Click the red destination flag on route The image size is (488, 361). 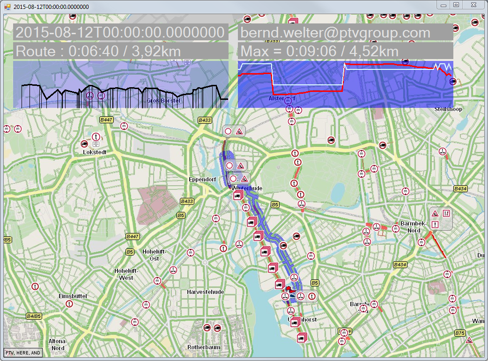(x=289, y=289)
